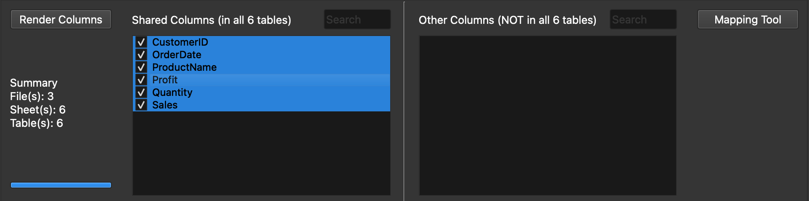Image resolution: width=809 pixels, height=201 pixels.
Task: Click the blue progress bar
Action: (61, 185)
